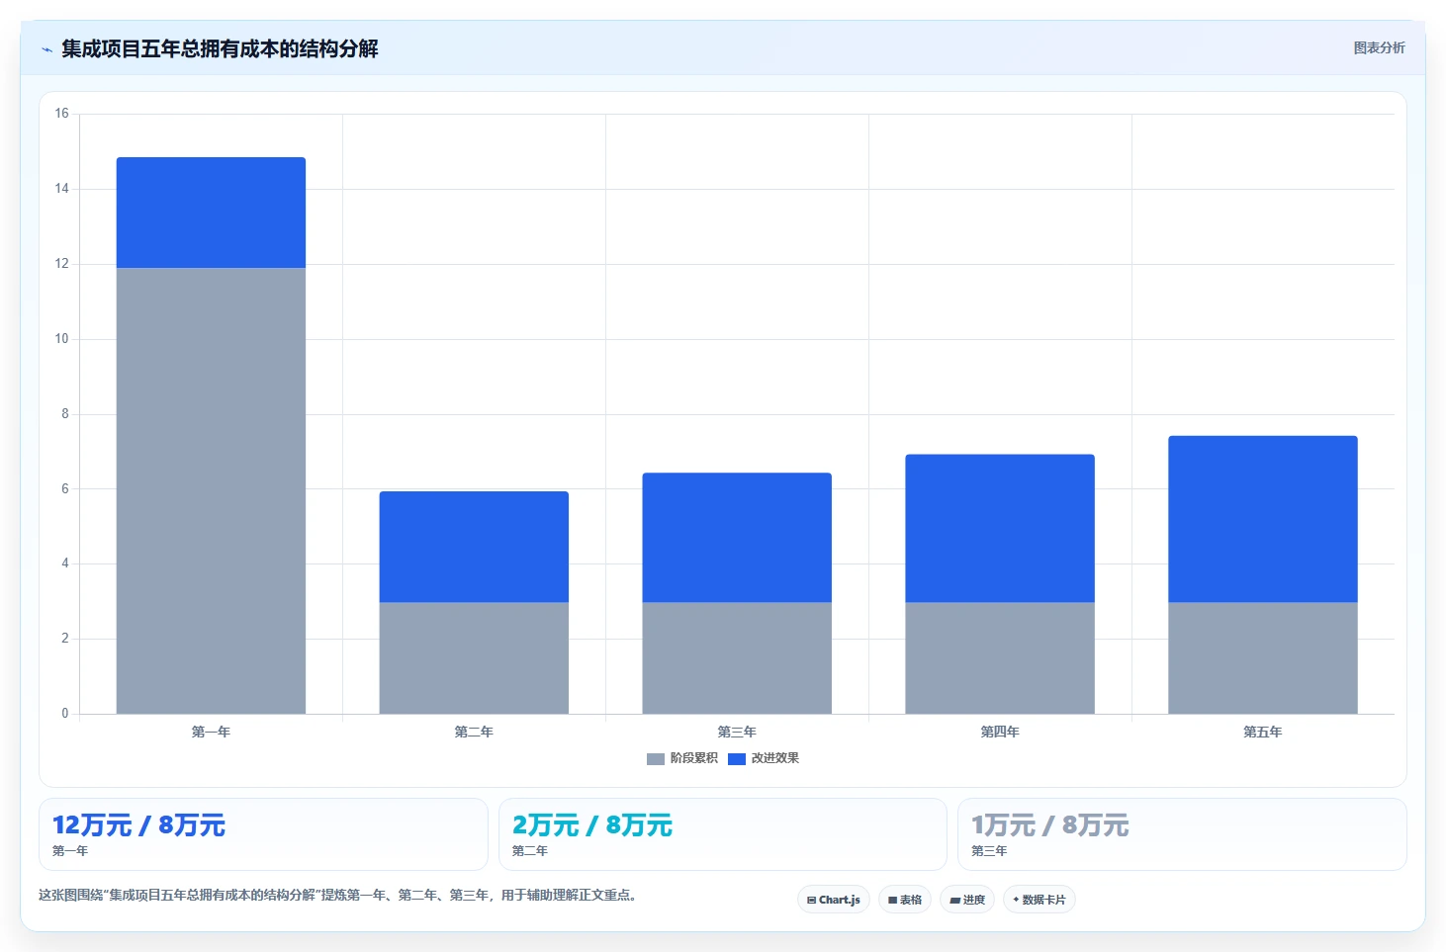
Task: Click the blue 改进效果 bar for 第一年
Action: [211, 213]
